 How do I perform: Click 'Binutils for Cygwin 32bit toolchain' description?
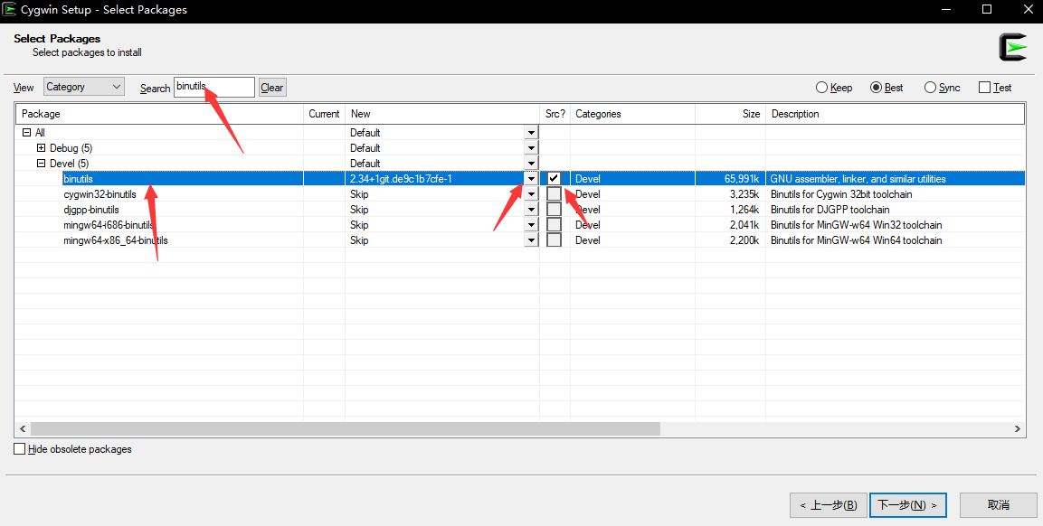pyautogui.click(x=841, y=194)
